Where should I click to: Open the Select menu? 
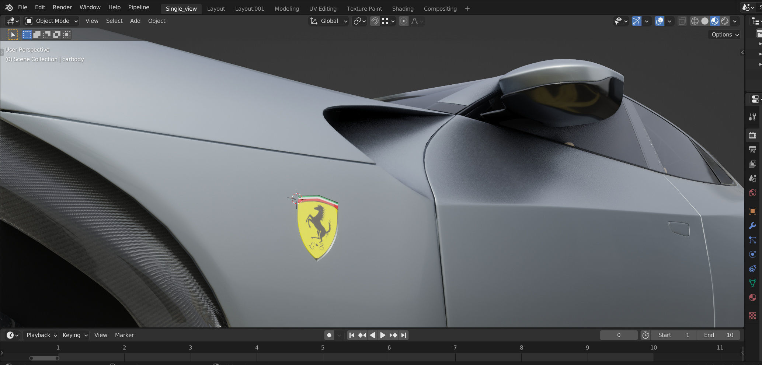click(x=114, y=21)
